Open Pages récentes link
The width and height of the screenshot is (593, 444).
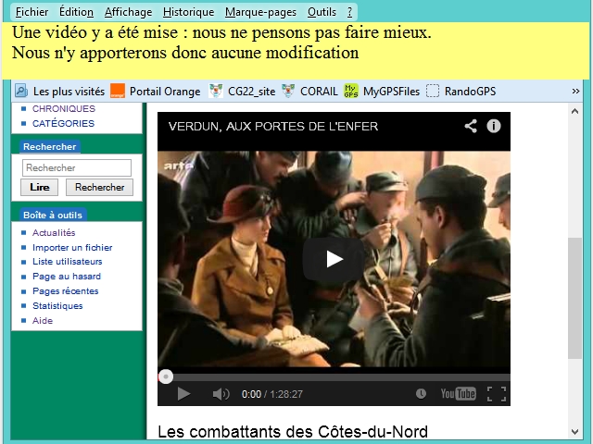pyautogui.click(x=66, y=291)
